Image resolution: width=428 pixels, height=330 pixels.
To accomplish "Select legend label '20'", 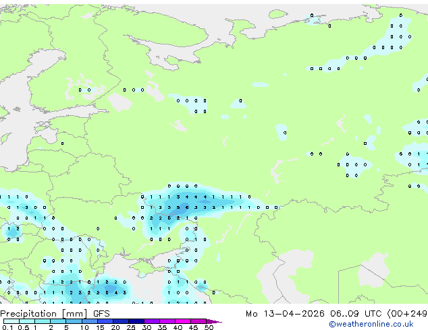I will (x=115, y=327).
